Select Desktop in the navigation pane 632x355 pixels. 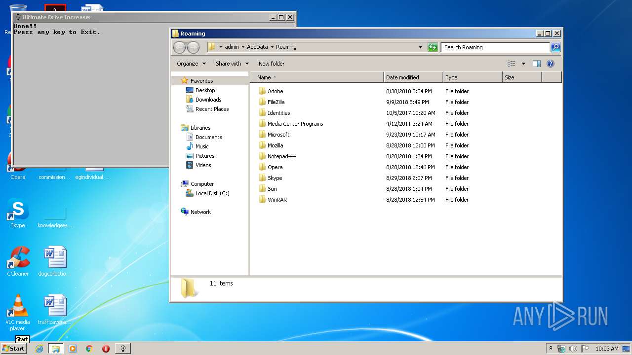[x=205, y=90]
